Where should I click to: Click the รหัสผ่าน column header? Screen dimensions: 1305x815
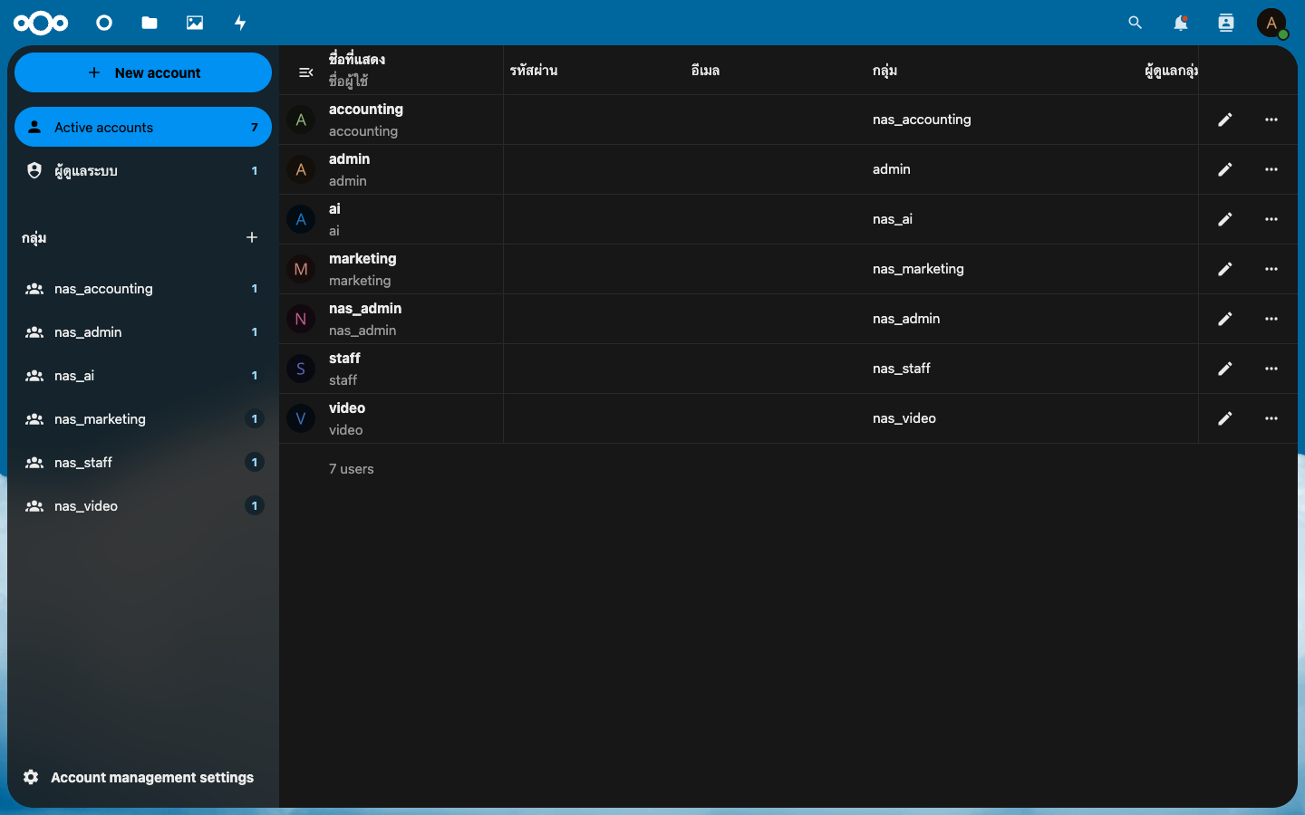534,71
